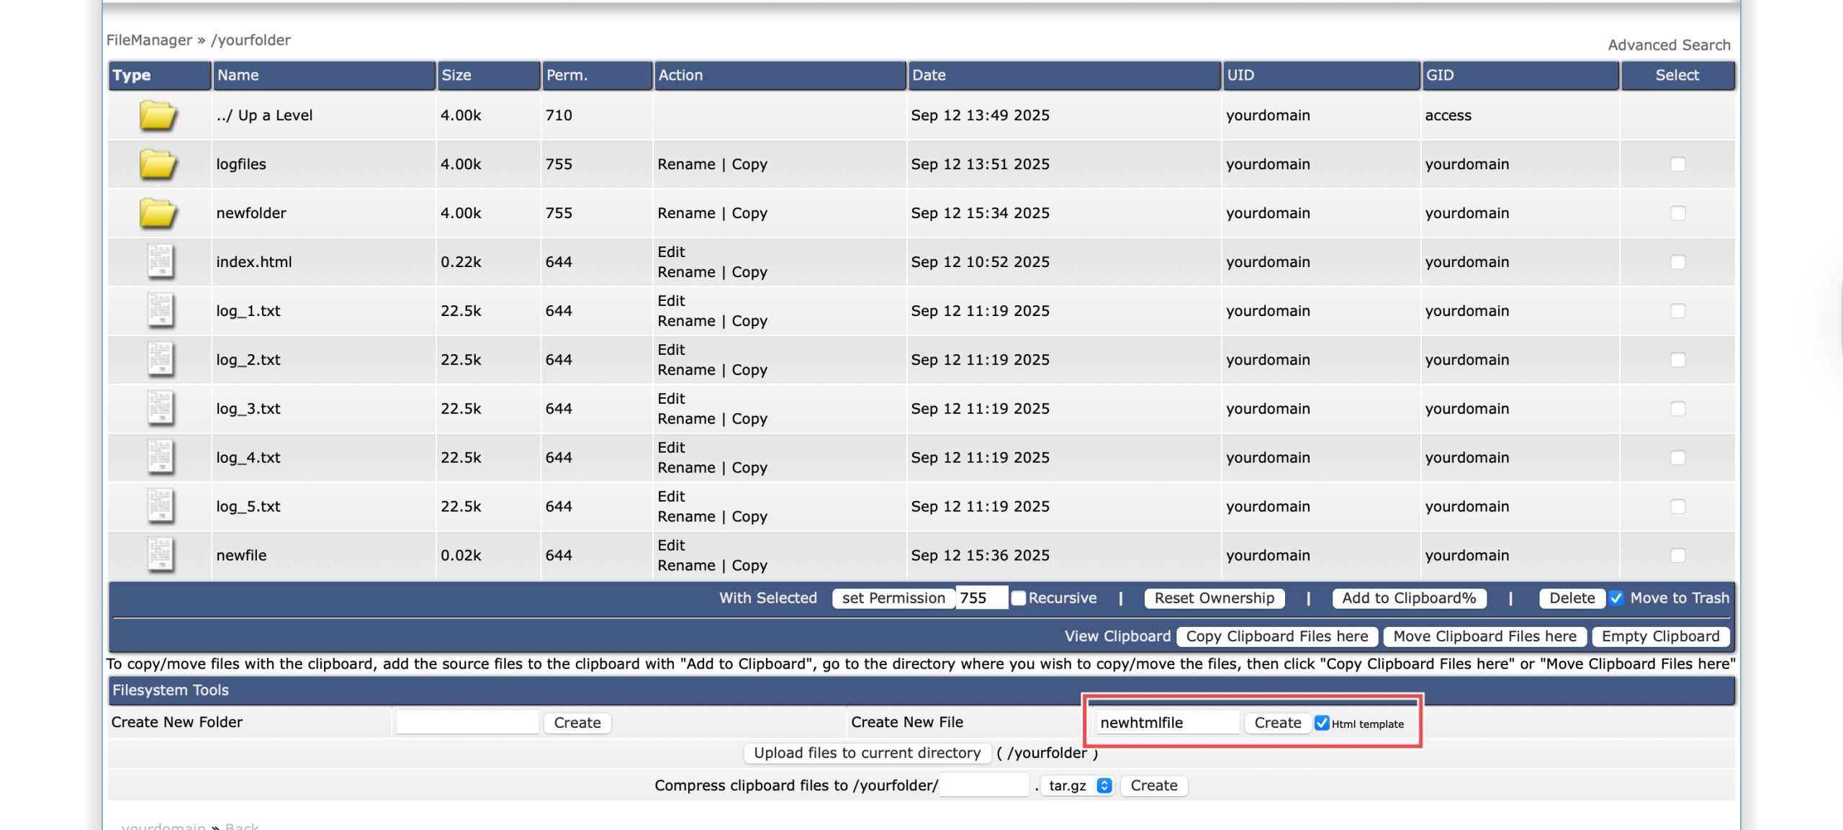This screenshot has width=1843, height=830.
Task: Copy the newfile file
Action: point(749,566)
